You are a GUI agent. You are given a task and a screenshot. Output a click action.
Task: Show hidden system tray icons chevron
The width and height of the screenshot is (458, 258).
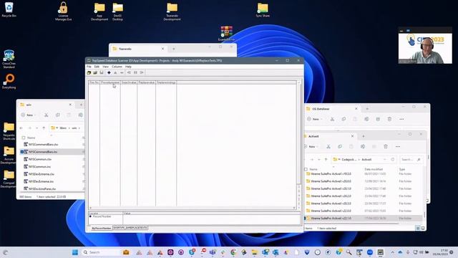pos(392,252)
